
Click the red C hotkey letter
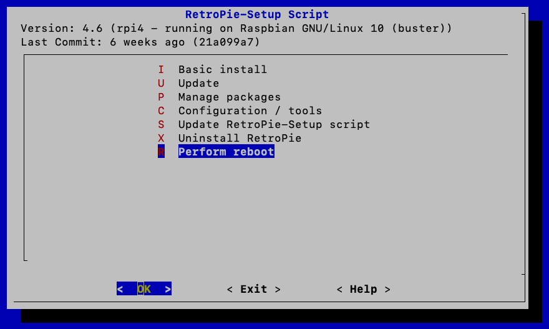point(161,110)
